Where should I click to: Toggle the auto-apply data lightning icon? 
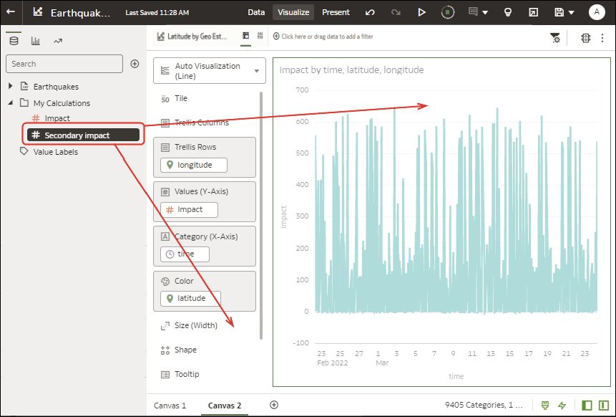[x=562, y=406]
